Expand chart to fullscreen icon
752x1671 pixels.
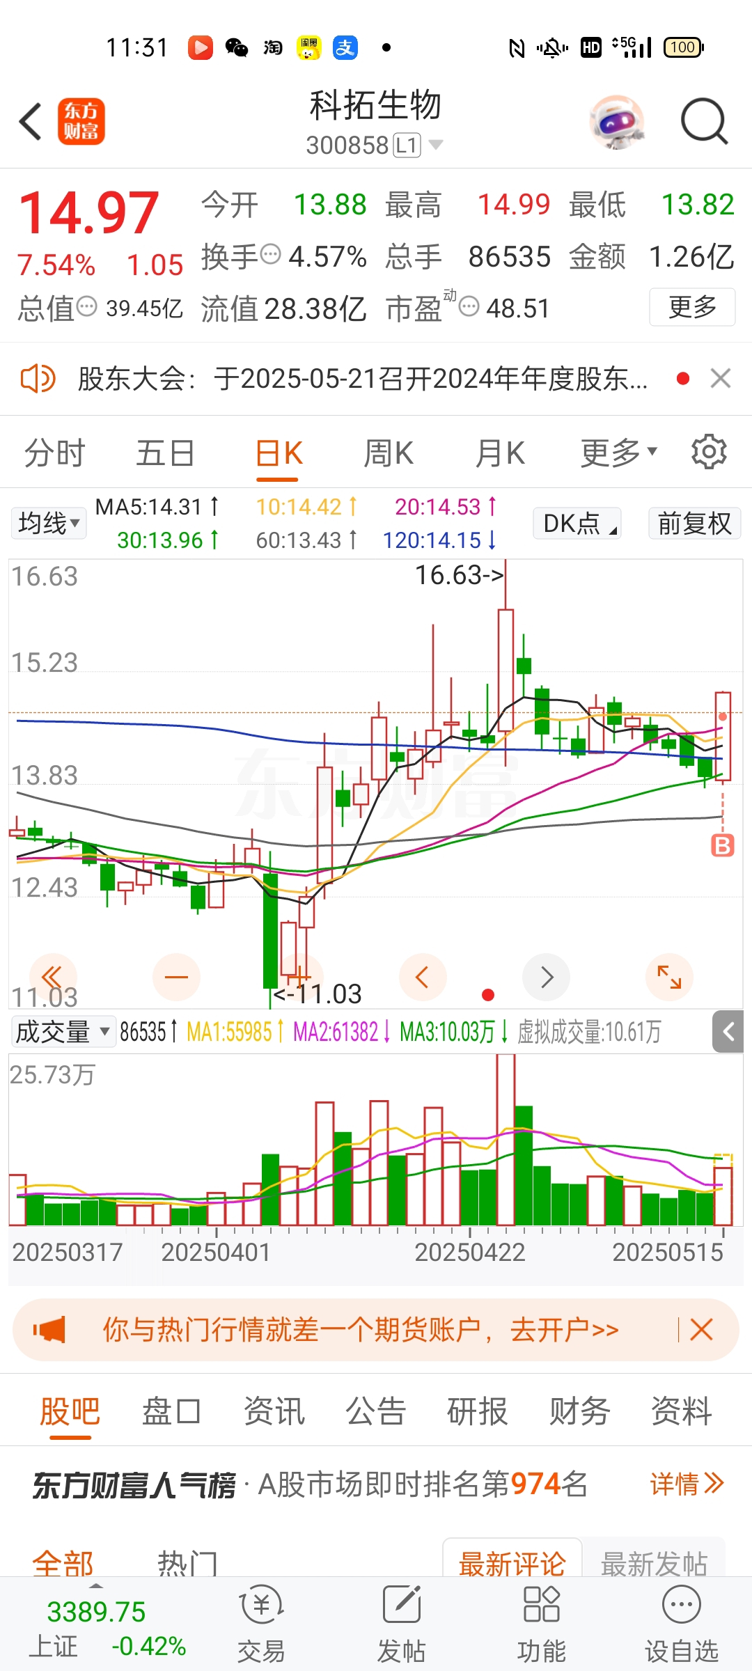point(670,977)
